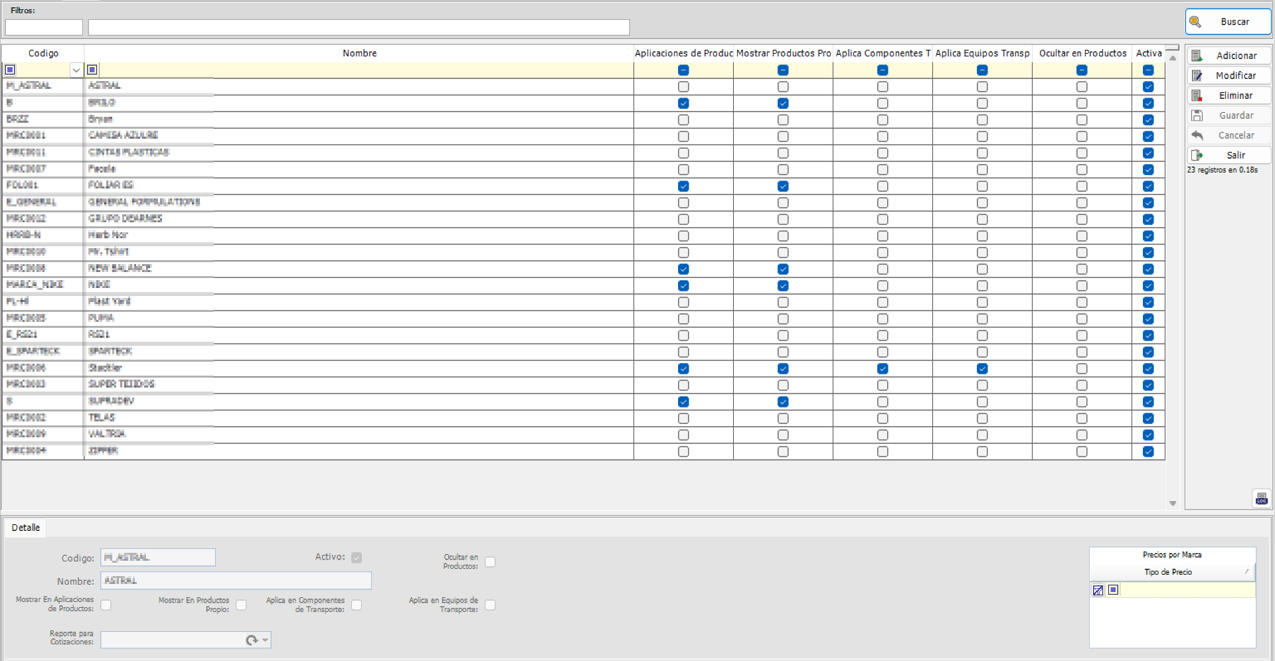Open the Codigo filter dropdown arrow

coord(76,69)
